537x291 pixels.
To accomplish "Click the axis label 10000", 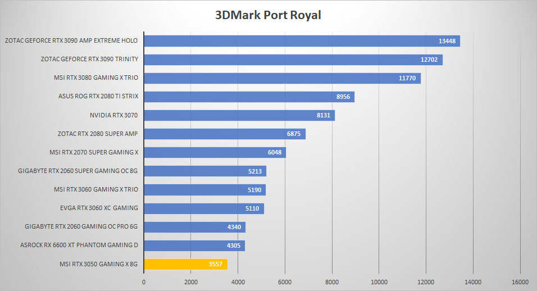I will click(x=379, y=282).
